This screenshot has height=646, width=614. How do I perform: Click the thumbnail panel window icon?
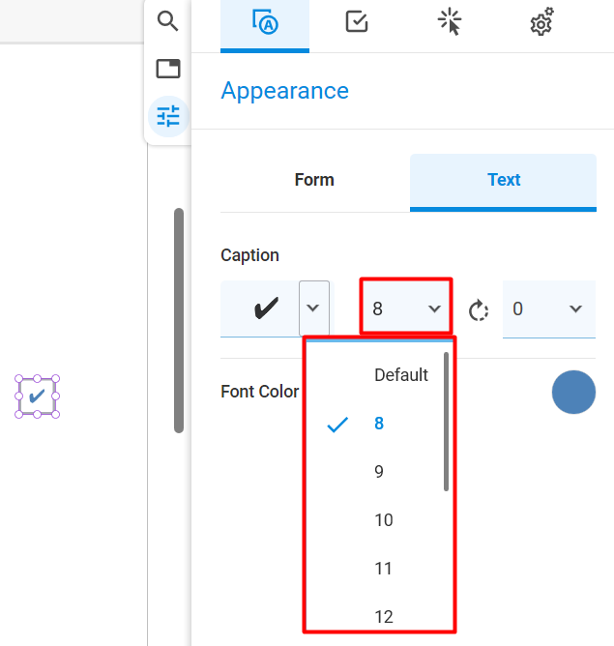pyautogui.click(x=168, y=69)
